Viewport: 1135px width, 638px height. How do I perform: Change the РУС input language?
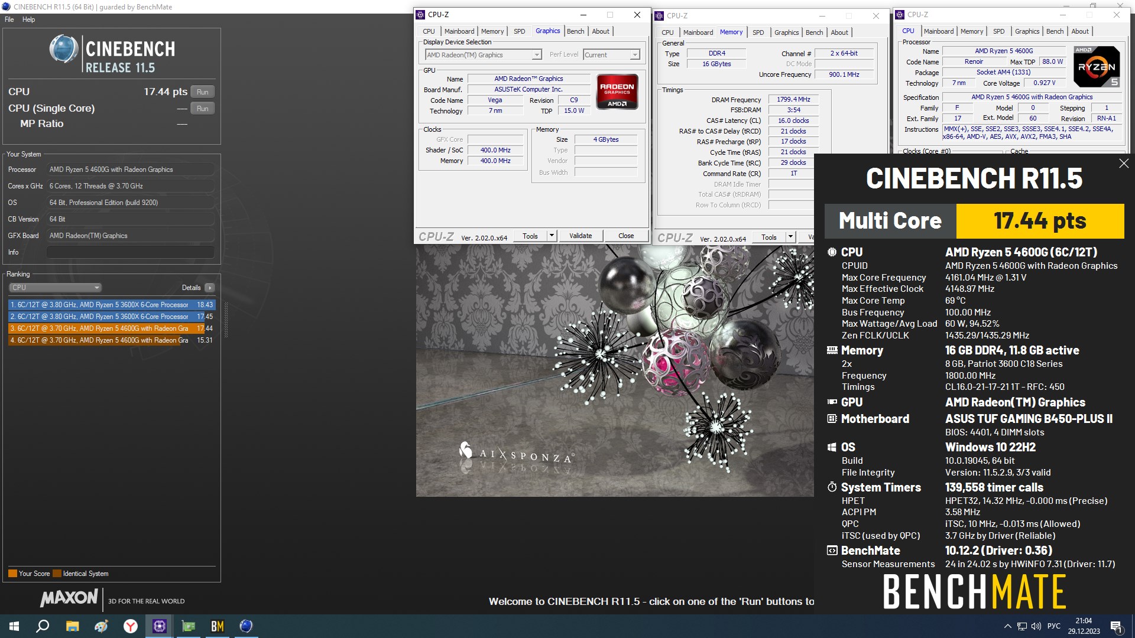1054,626
